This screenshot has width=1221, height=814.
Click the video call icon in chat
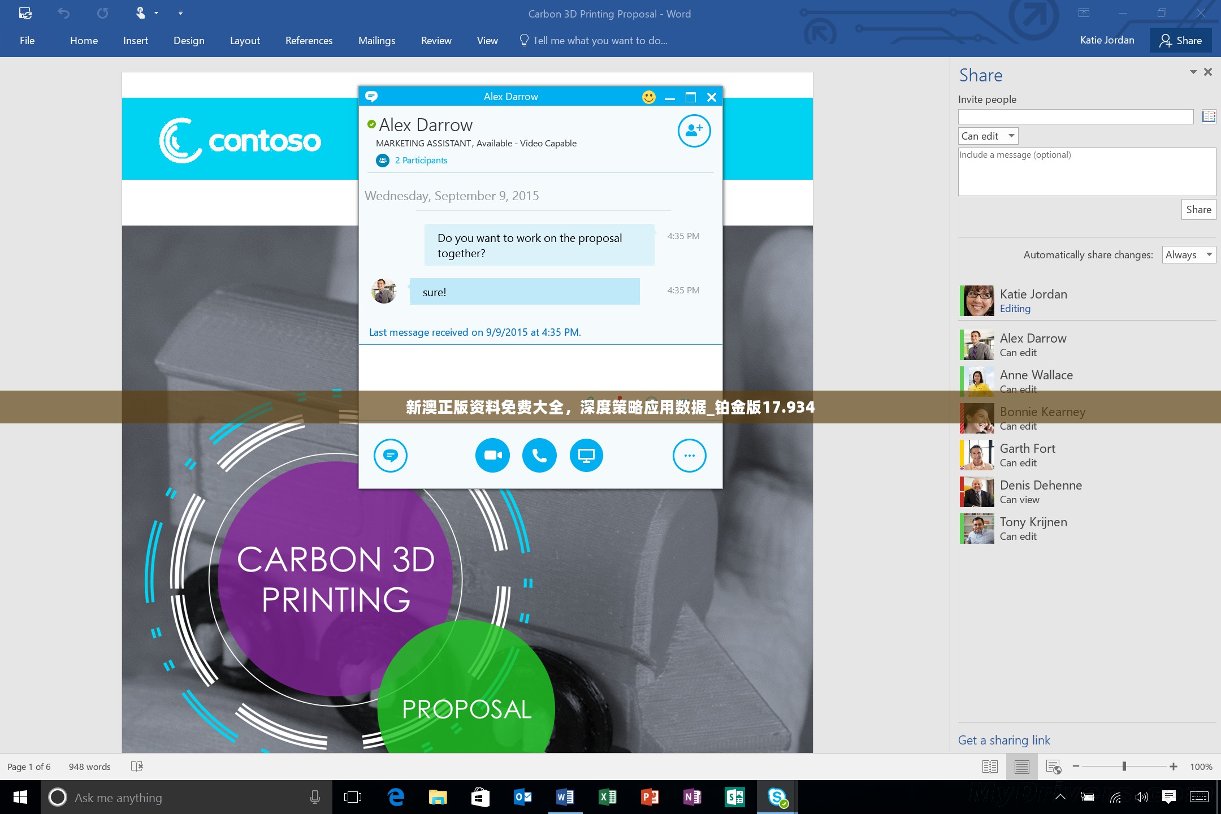click(491, 454)
